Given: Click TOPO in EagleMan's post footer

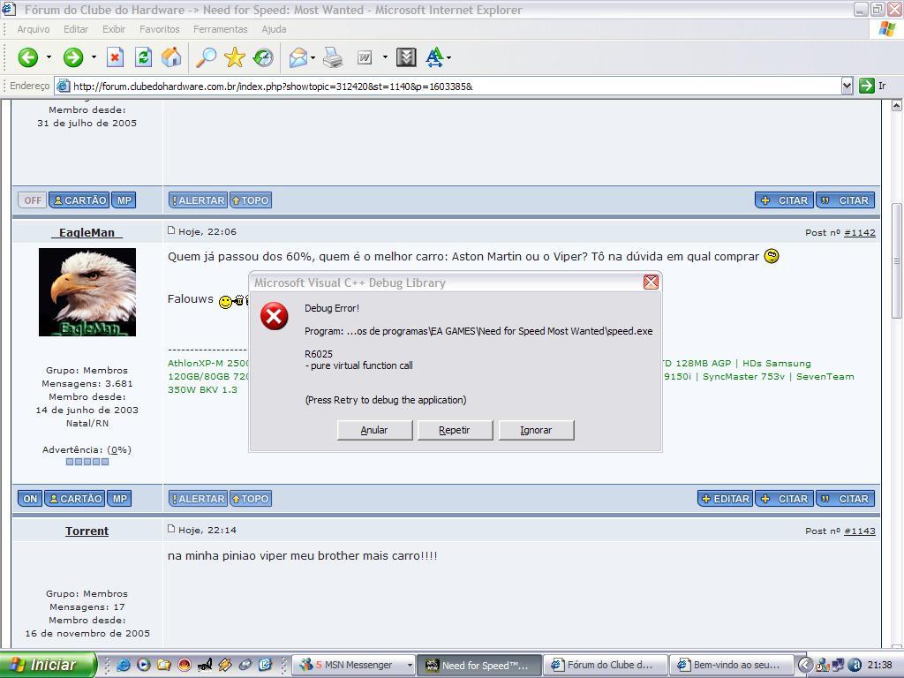Looking at the screenshot, I should pyautogui.click(x=251, y=499).
